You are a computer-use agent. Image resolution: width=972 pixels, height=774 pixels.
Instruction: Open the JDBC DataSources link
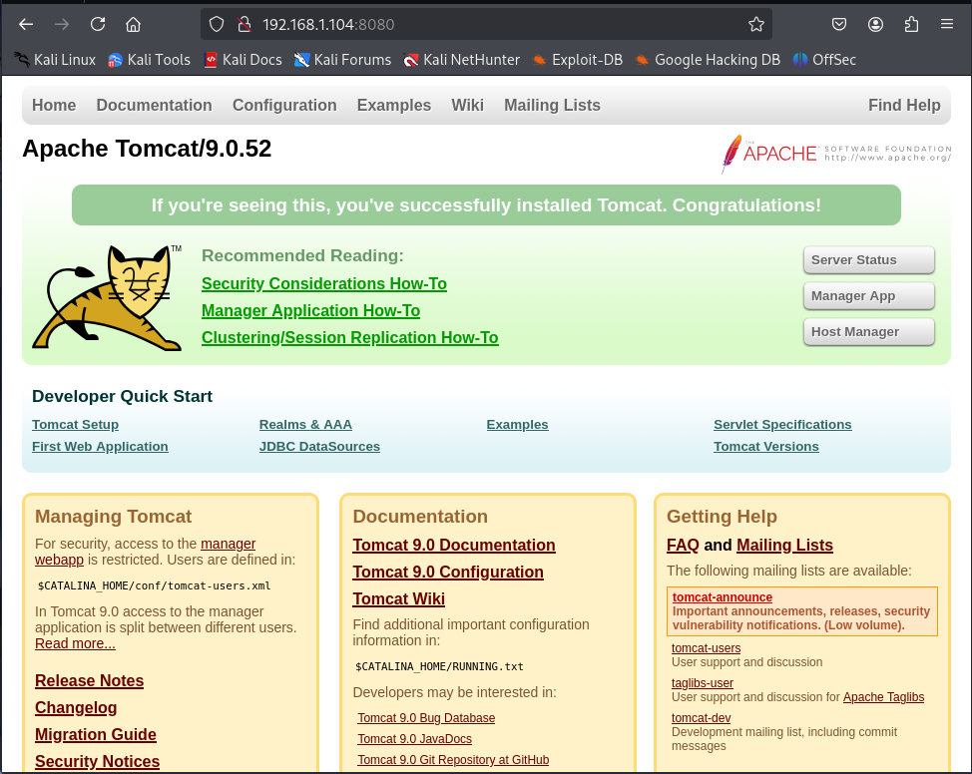(320, 447)
